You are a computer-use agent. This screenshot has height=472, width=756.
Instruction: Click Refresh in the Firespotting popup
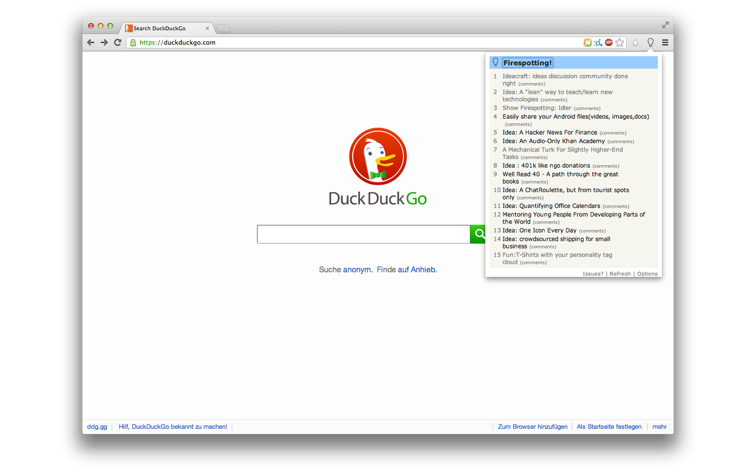tap(620, 274)
